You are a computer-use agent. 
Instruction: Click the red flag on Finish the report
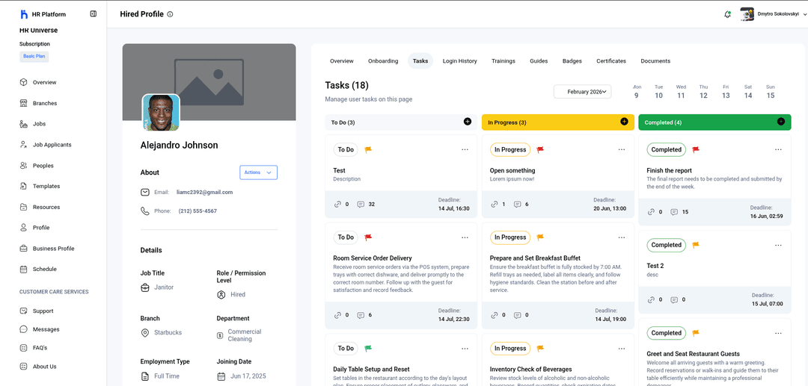pyautogui.click(x=696, y=149)
